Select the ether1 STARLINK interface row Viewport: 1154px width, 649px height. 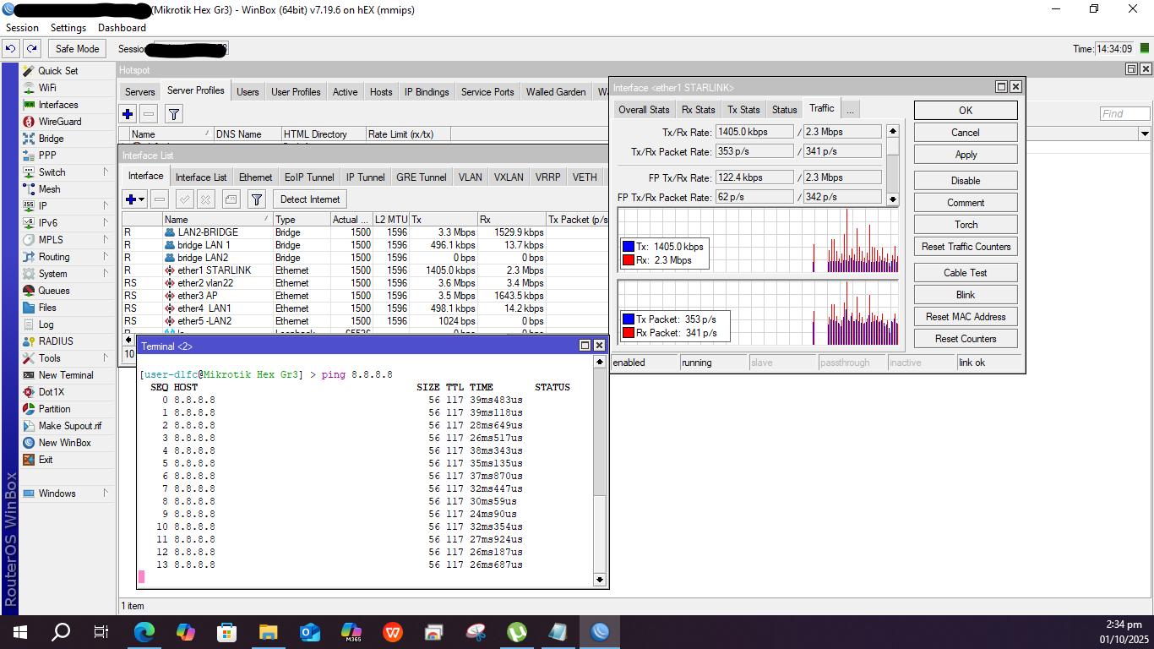coord(365,270)
